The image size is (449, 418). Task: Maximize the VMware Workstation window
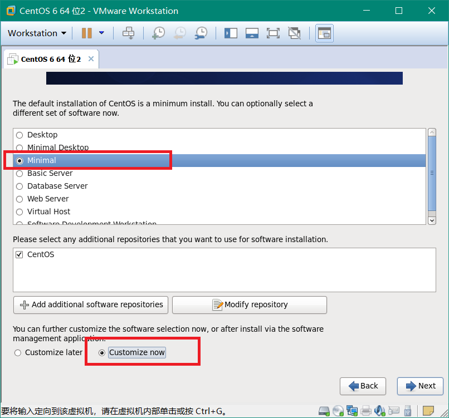point(399,11)
